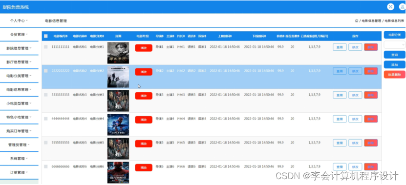Image resolution: width=406 pixels, height=185 pixels.
Task: Sort table by 电影名称 column
Action: [x=80, y=36]
